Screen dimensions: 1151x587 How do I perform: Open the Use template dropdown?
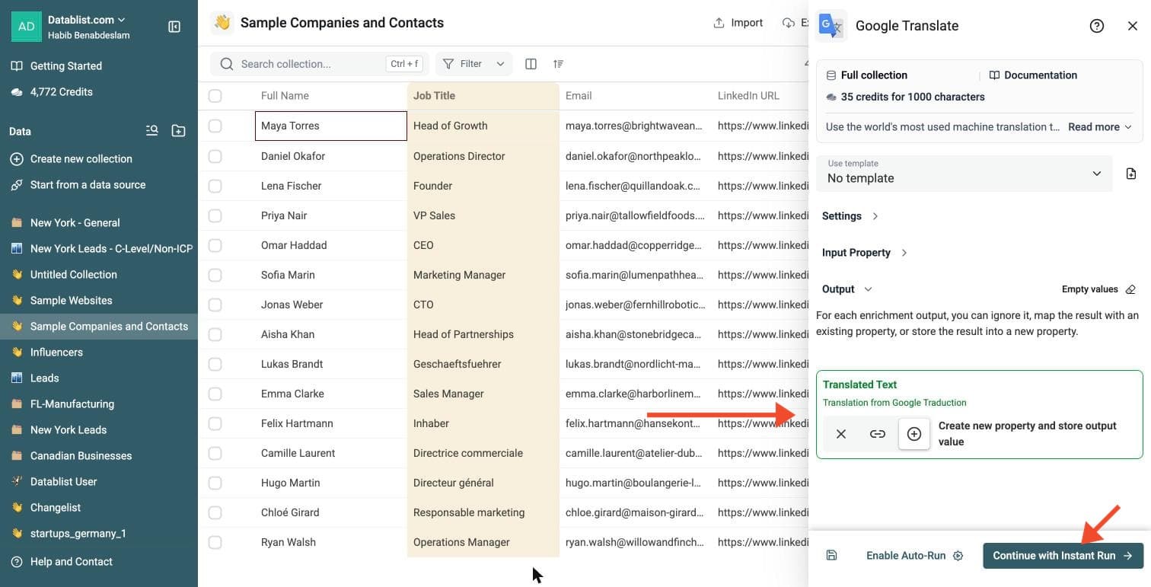coord(964,174)
